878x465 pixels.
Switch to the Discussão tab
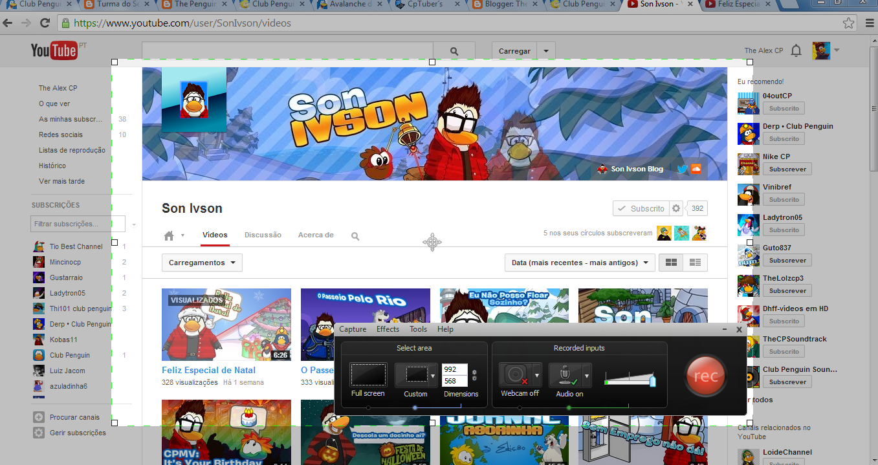(263, 235)
